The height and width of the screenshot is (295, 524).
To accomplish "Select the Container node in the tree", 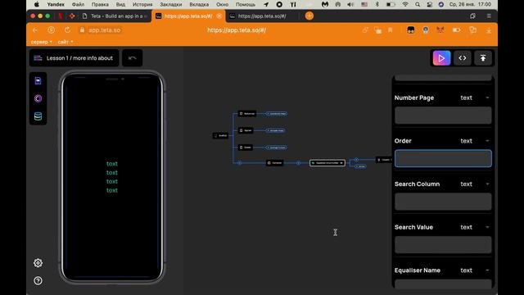I will click(x=275, y=163).
